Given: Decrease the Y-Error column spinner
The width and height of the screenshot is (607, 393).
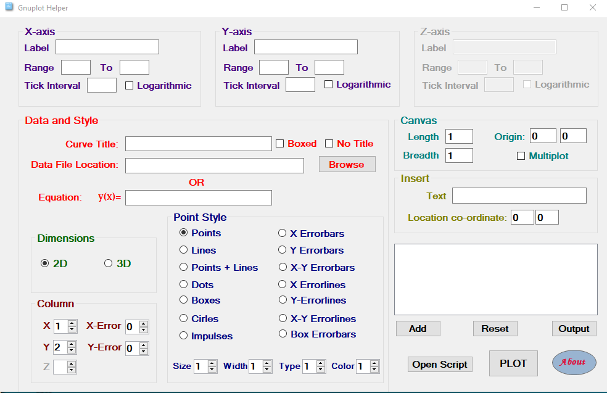Looking at the screenshot, I should 144,352.
